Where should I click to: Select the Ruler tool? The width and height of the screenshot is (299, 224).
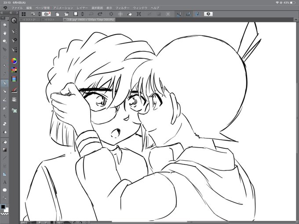point(4,174)
